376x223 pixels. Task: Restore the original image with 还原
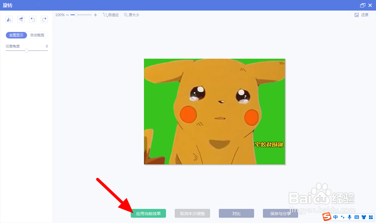[362, 15]
